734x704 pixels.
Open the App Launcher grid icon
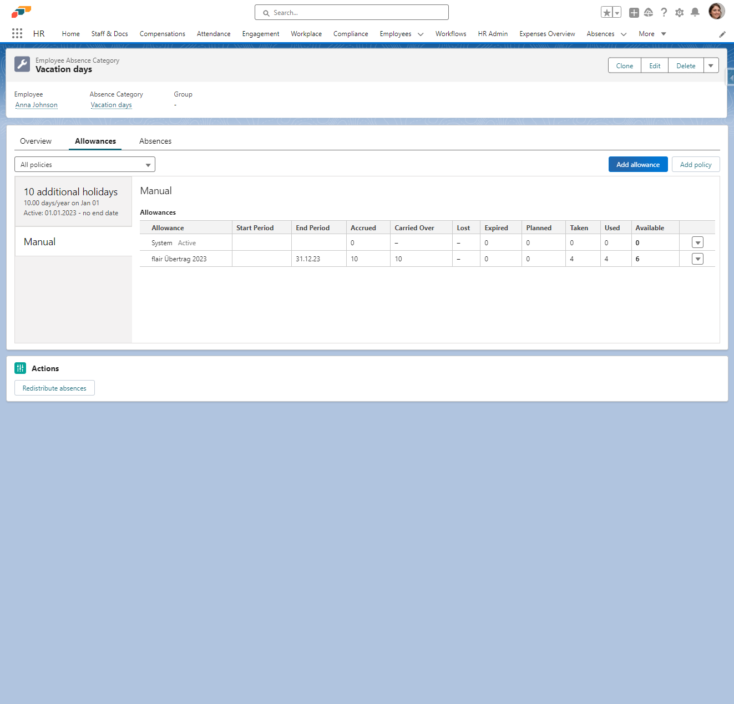(17, 33)
